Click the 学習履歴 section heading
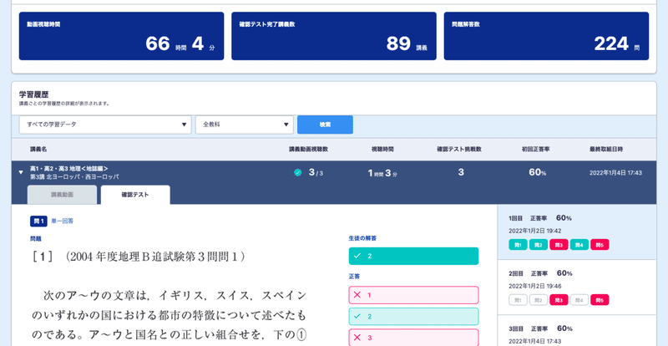Screen dimensions: 668x346 point(33,94)
